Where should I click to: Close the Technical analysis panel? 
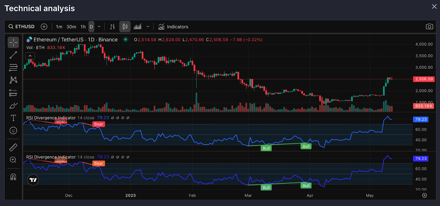434,6
